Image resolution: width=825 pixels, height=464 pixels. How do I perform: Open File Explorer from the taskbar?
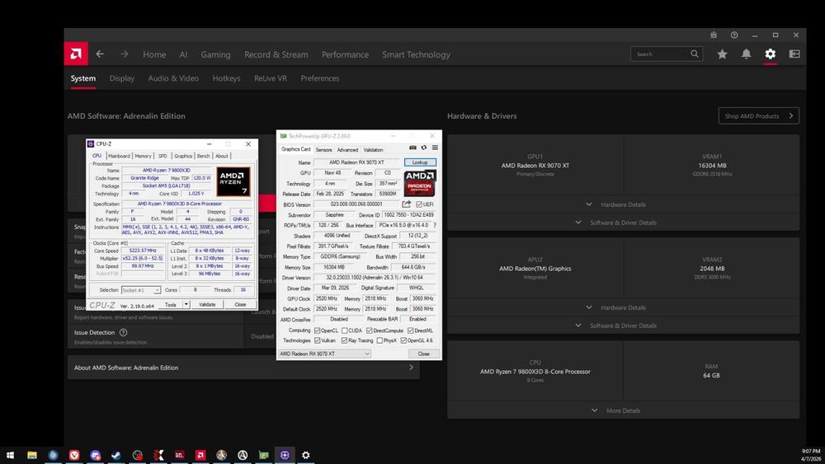tap(32, 455)
